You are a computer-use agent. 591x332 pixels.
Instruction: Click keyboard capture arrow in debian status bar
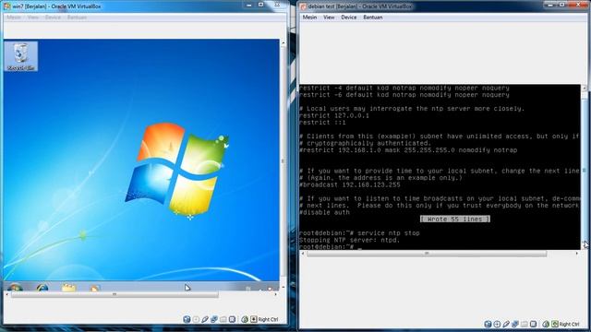555,324
